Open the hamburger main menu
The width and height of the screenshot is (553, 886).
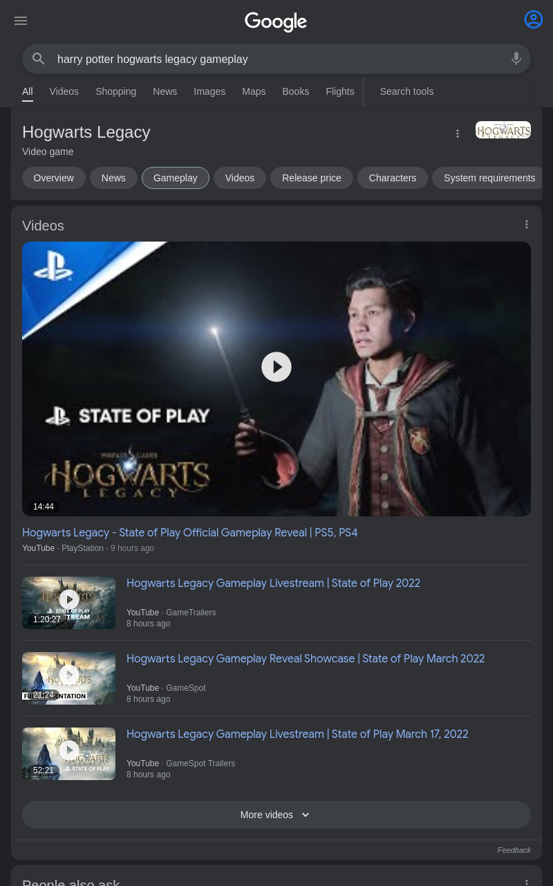tap(21, 21)
